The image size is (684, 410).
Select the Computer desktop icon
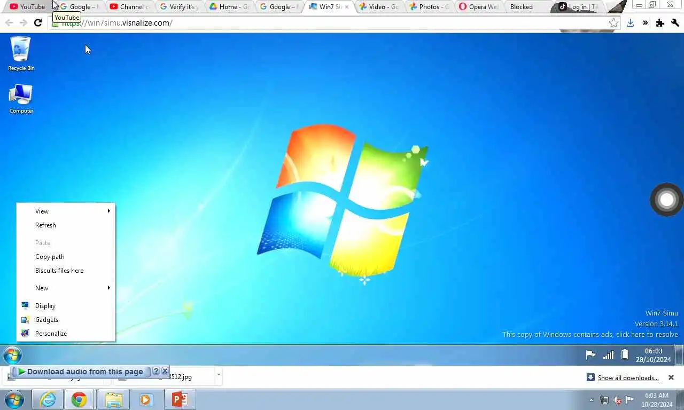coord(21,99)
